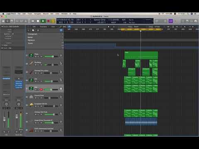Open the File menu
The width and height of the screenshot is (199, 149).
coord(19,14)
